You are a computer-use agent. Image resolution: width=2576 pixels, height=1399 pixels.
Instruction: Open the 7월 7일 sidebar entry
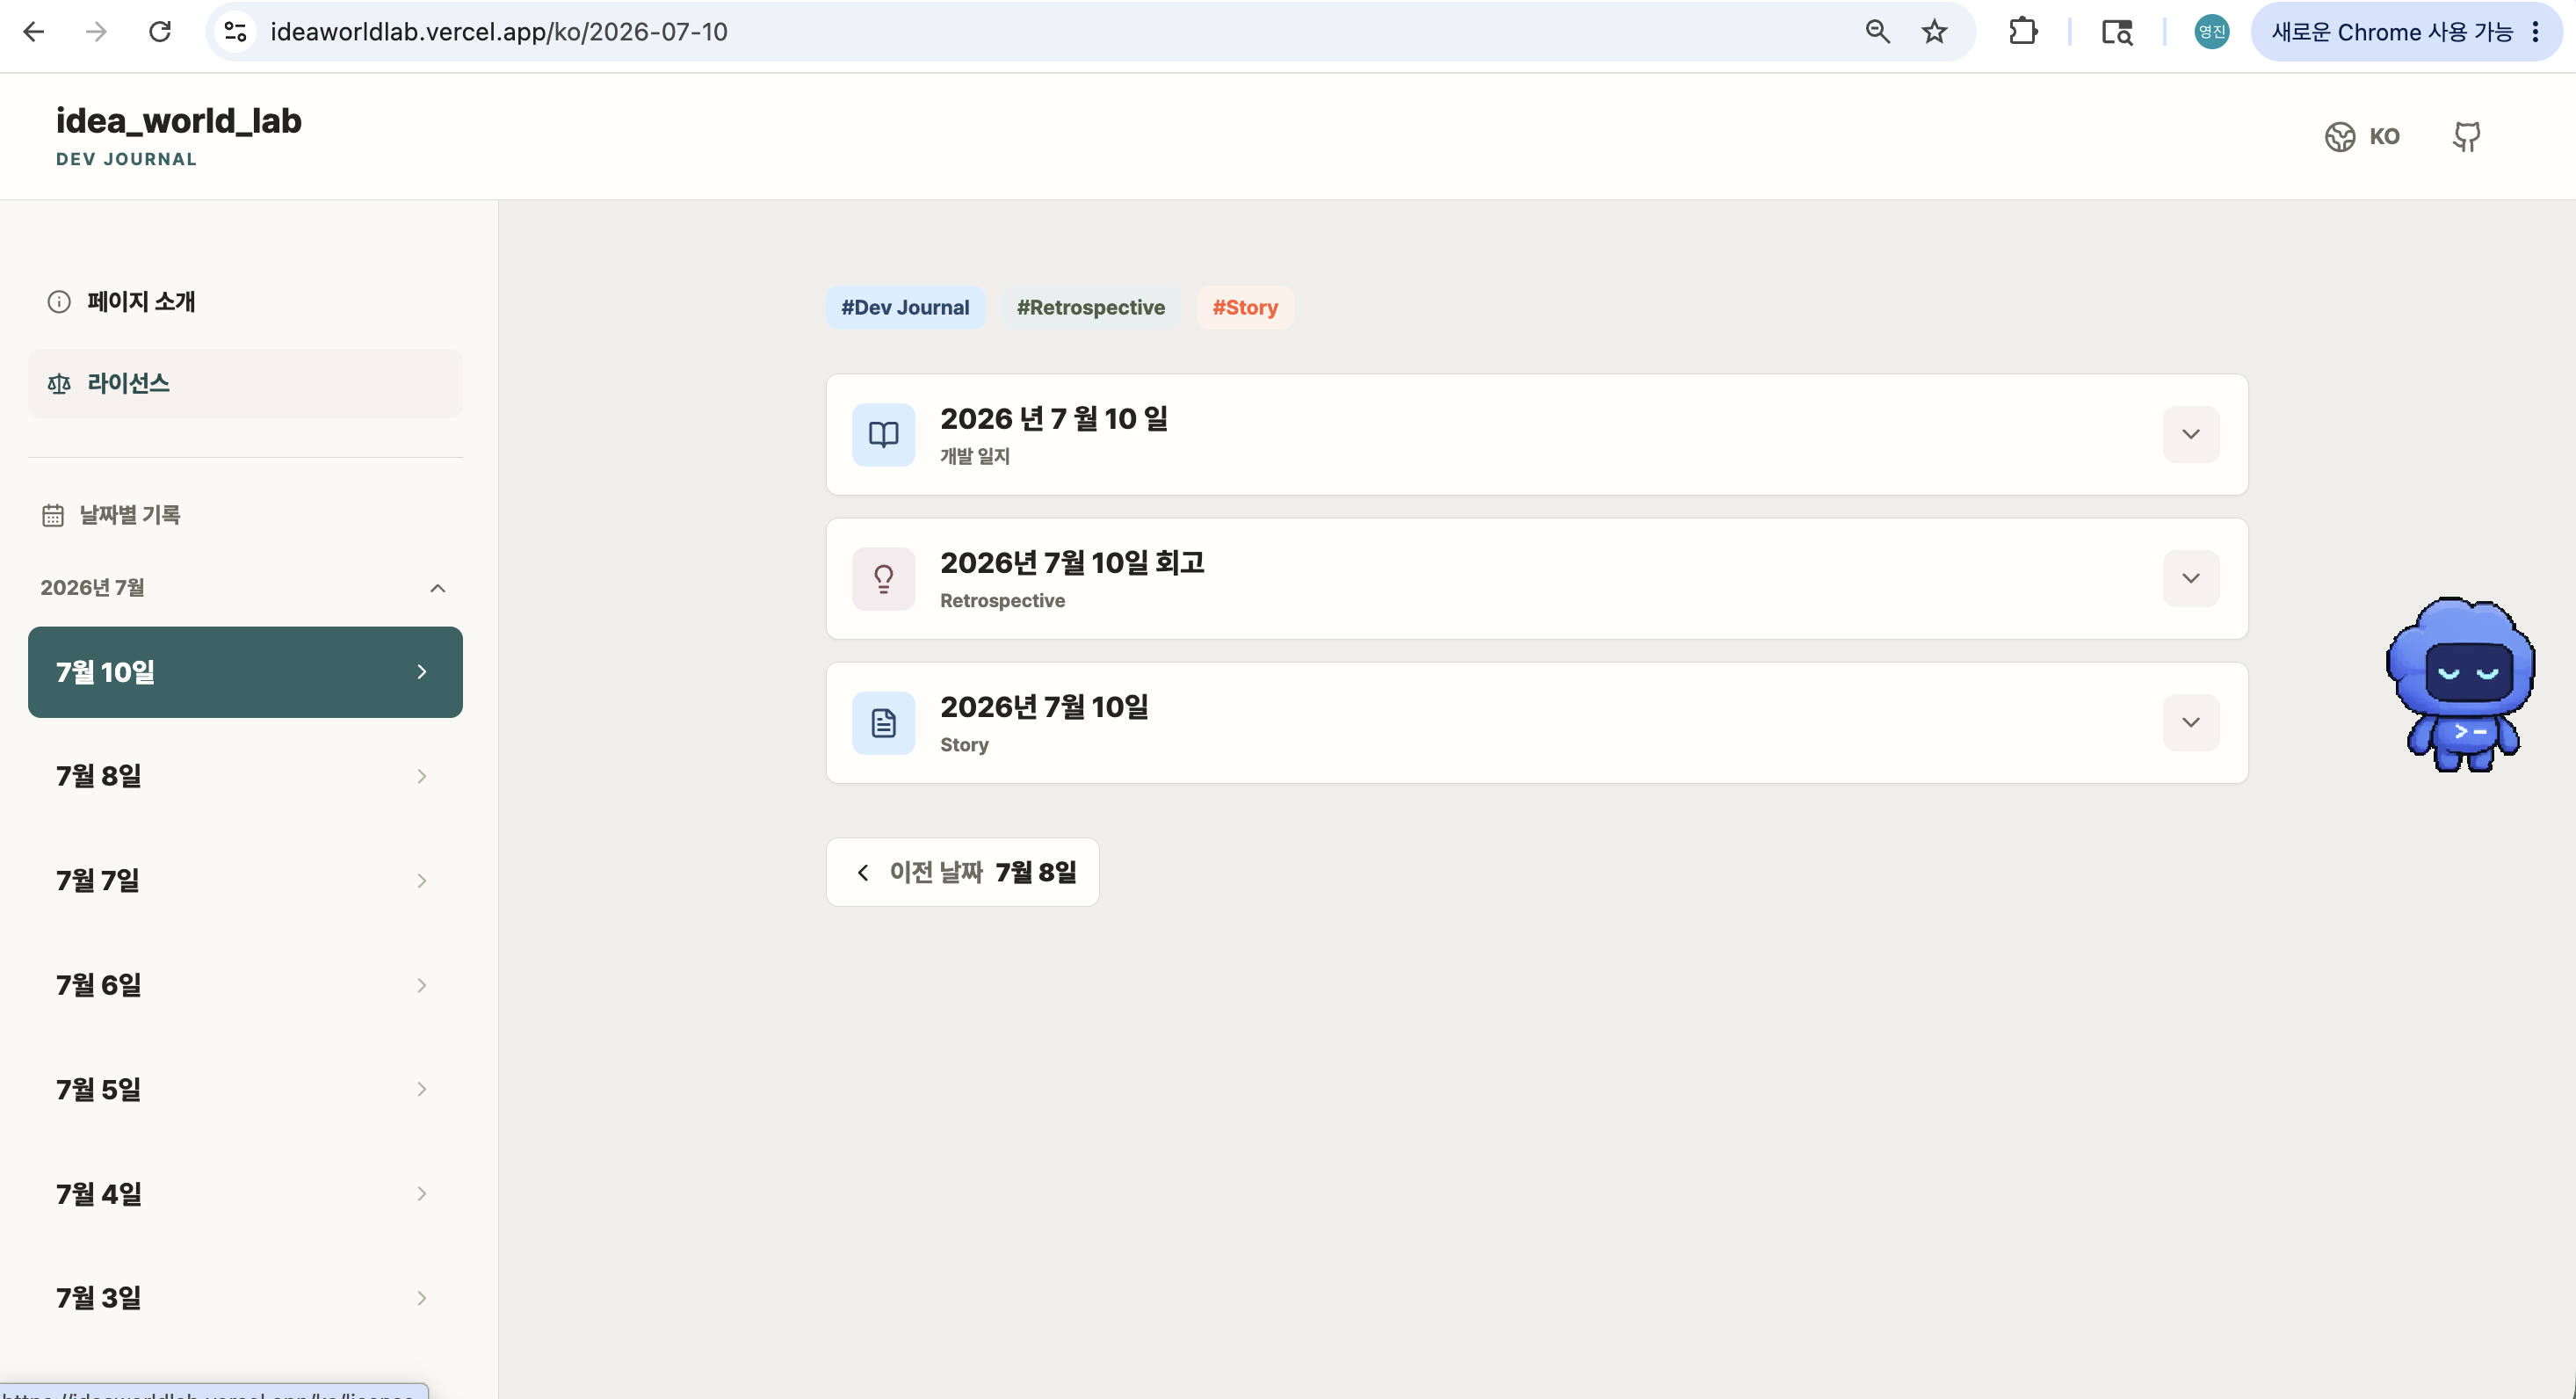245,881
